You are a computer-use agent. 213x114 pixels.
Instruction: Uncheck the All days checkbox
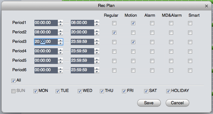[13, 81]
